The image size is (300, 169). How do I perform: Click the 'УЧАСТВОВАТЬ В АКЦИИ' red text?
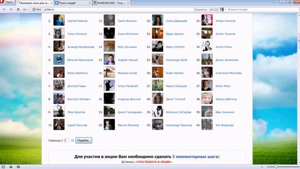point(153,162)
